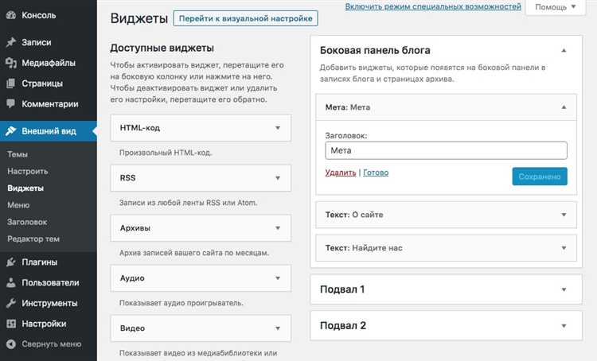Image resolution: width=597 pixels, height=361 pixels.
Task: Click Включить режим специальных возможностей link
Action: point(433,6)
